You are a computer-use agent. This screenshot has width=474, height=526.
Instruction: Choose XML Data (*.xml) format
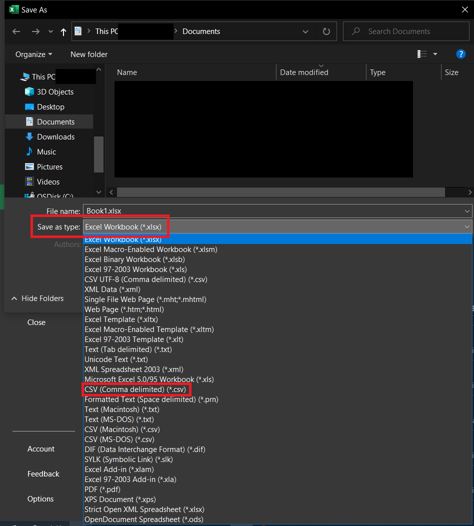[112, 289]
